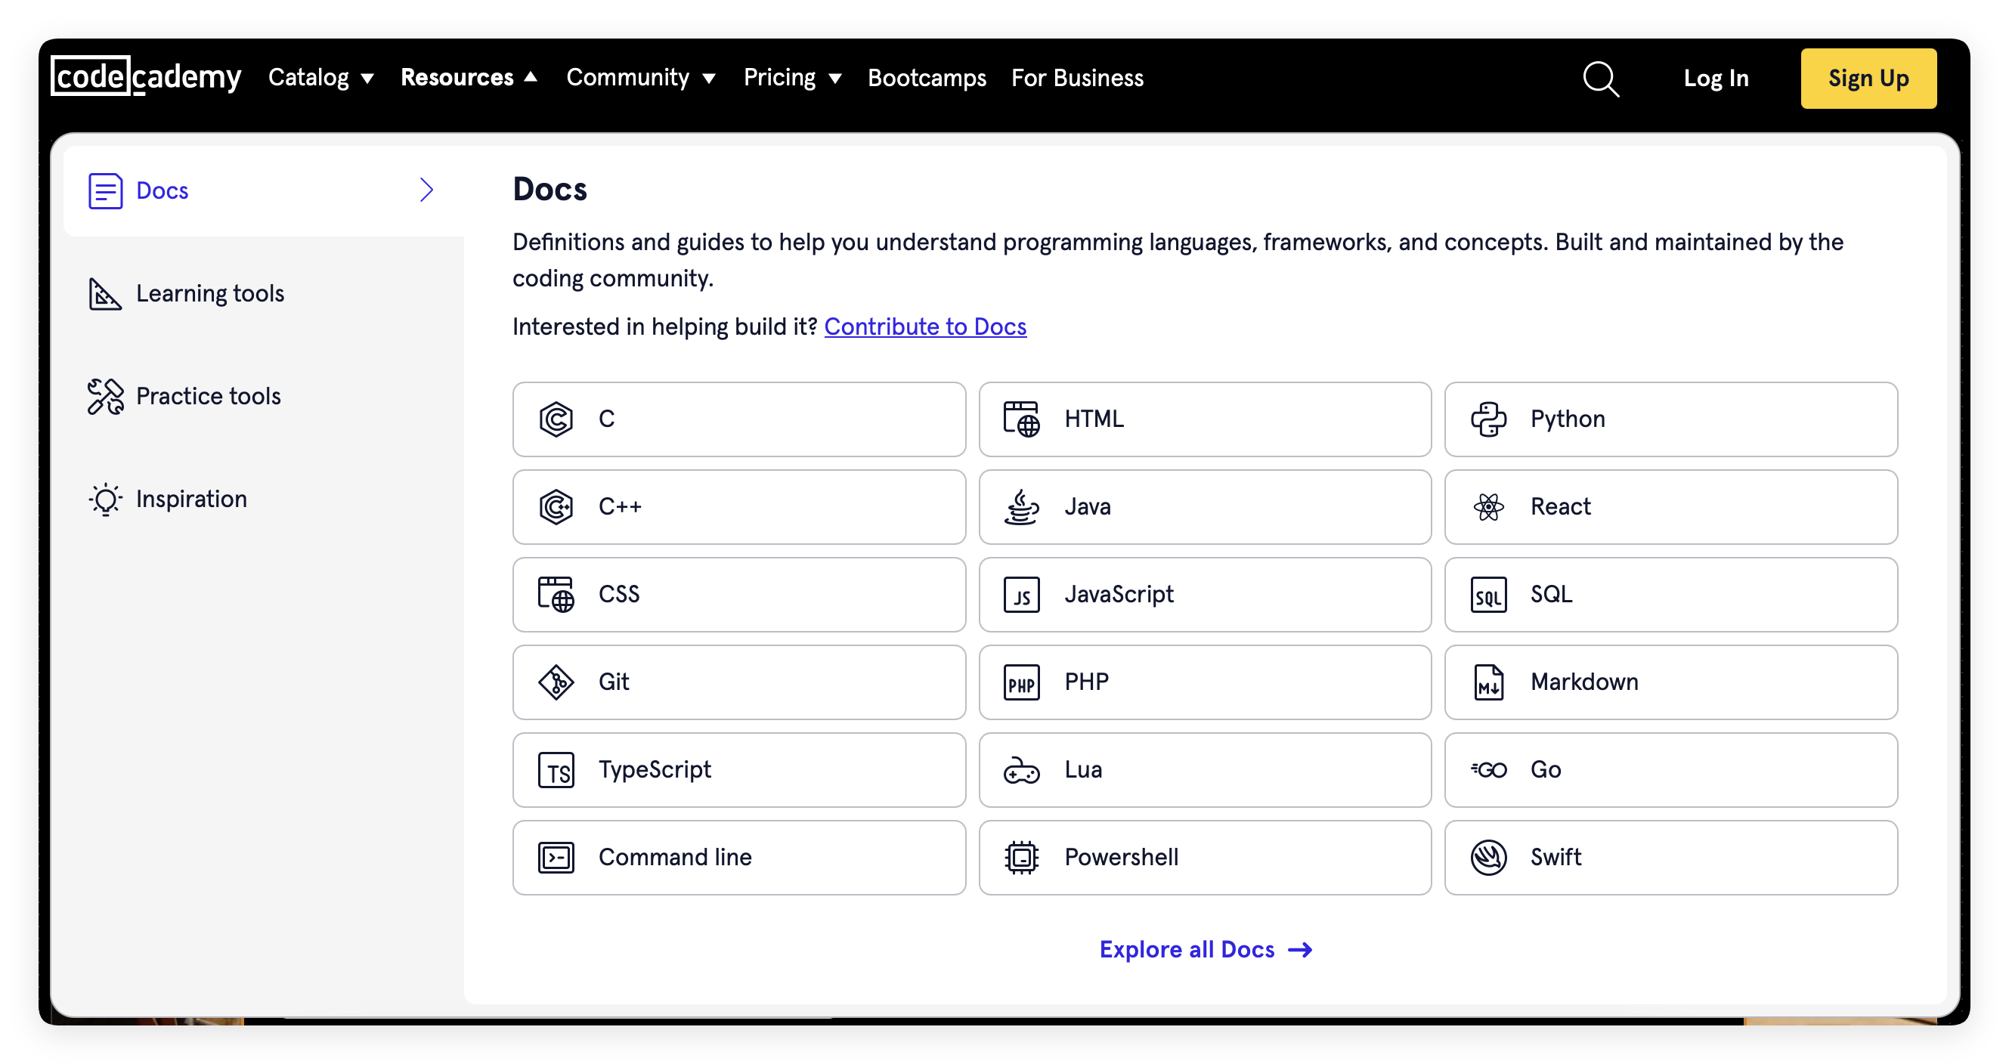Open Practice tools sidebar section

[208, 396]
